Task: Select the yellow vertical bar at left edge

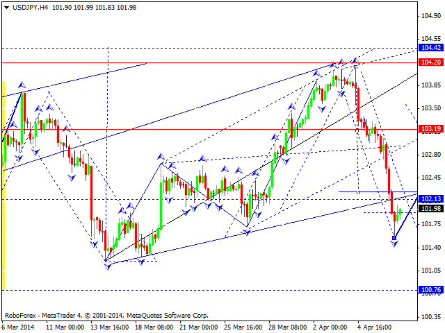Action: (3, 186)
